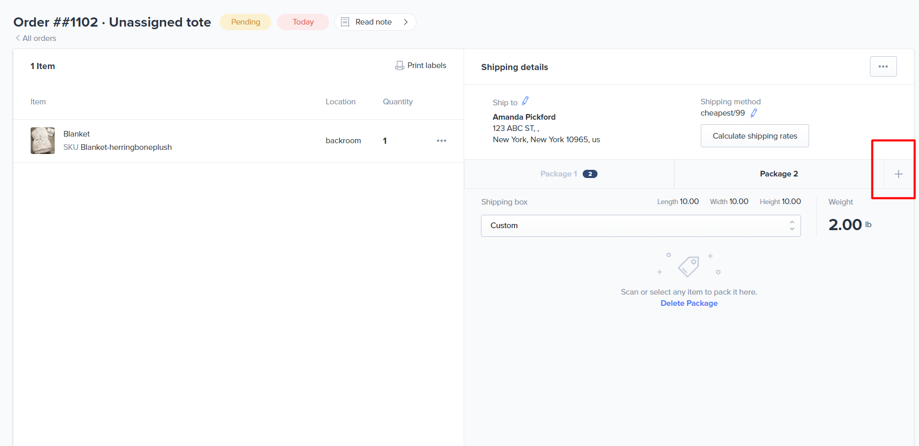Click the Length 10.00 dimension value
919x446 pixels.
click(688, 202)
